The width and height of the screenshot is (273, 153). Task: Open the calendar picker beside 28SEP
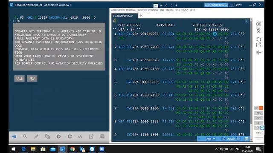247,139
